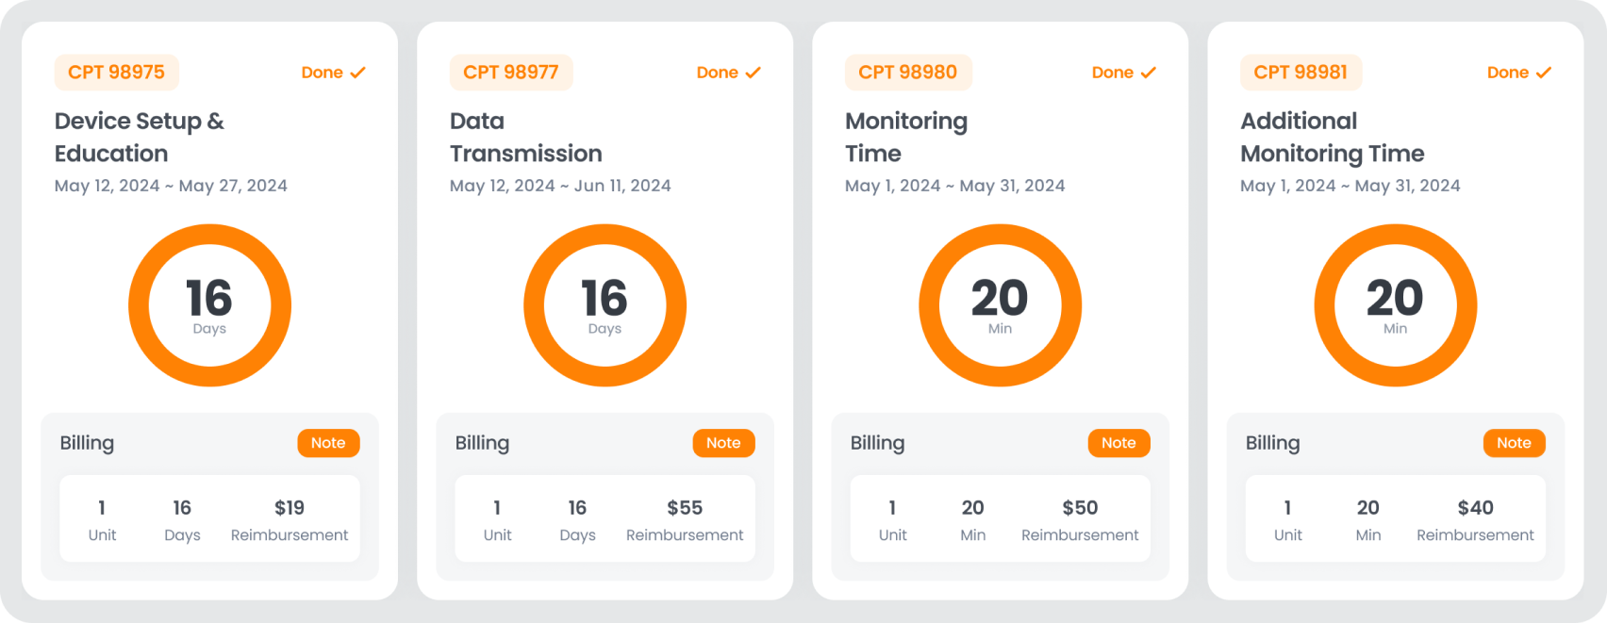Image resolution: width=1607 pixels, height=623 pixels.
Task: Select the CPT 98977 code badge
Action: pos(511,73)
